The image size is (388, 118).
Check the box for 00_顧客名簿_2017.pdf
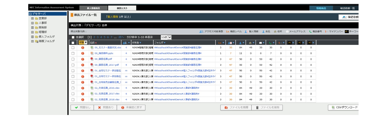(73, 65)
